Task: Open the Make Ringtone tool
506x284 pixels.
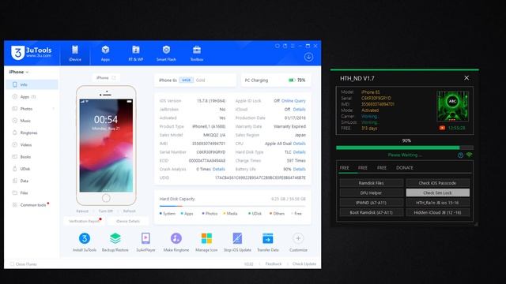Action: [x=176, y=242]
